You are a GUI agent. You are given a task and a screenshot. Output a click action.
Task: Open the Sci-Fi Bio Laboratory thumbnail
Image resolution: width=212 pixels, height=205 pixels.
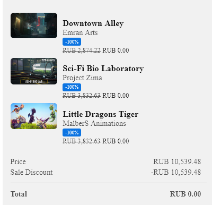[x=34, y=71]
